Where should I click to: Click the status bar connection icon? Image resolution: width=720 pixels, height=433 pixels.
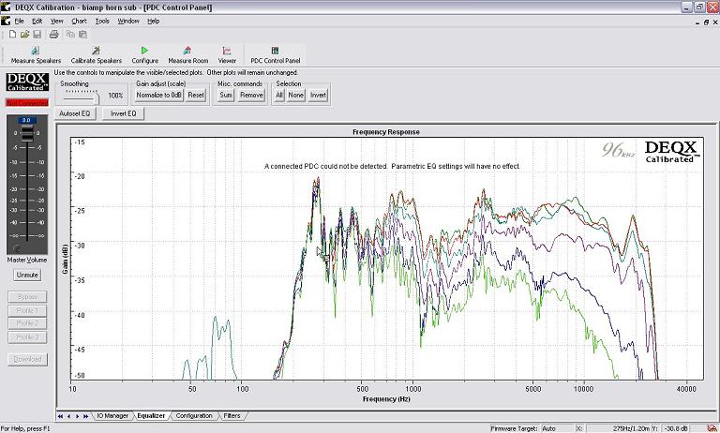point(712,428)
